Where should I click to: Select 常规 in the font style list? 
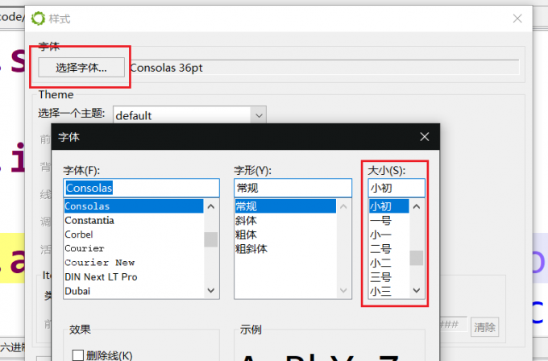[x=285, y=206]
